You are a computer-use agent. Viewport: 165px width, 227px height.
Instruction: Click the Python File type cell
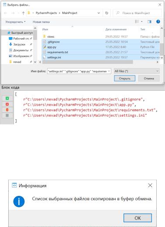(148, 47)
